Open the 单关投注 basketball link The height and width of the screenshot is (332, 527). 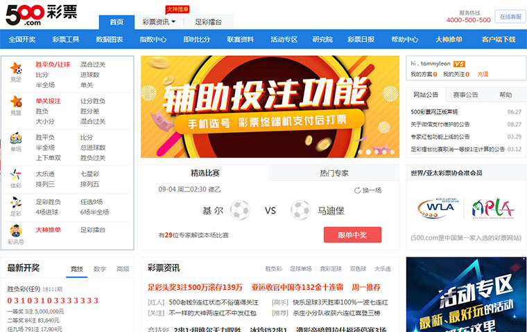(49, 101)
